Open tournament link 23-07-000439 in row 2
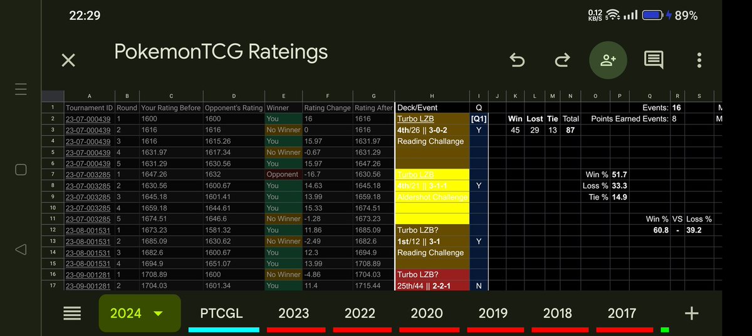 (88, 119)
